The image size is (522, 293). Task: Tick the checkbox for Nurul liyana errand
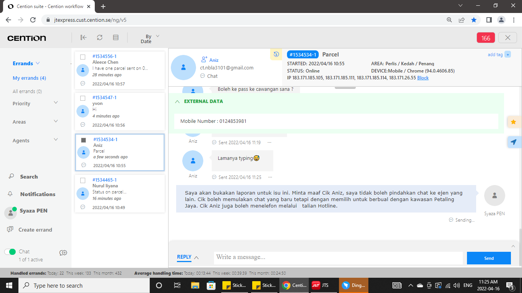pos(83,180)
